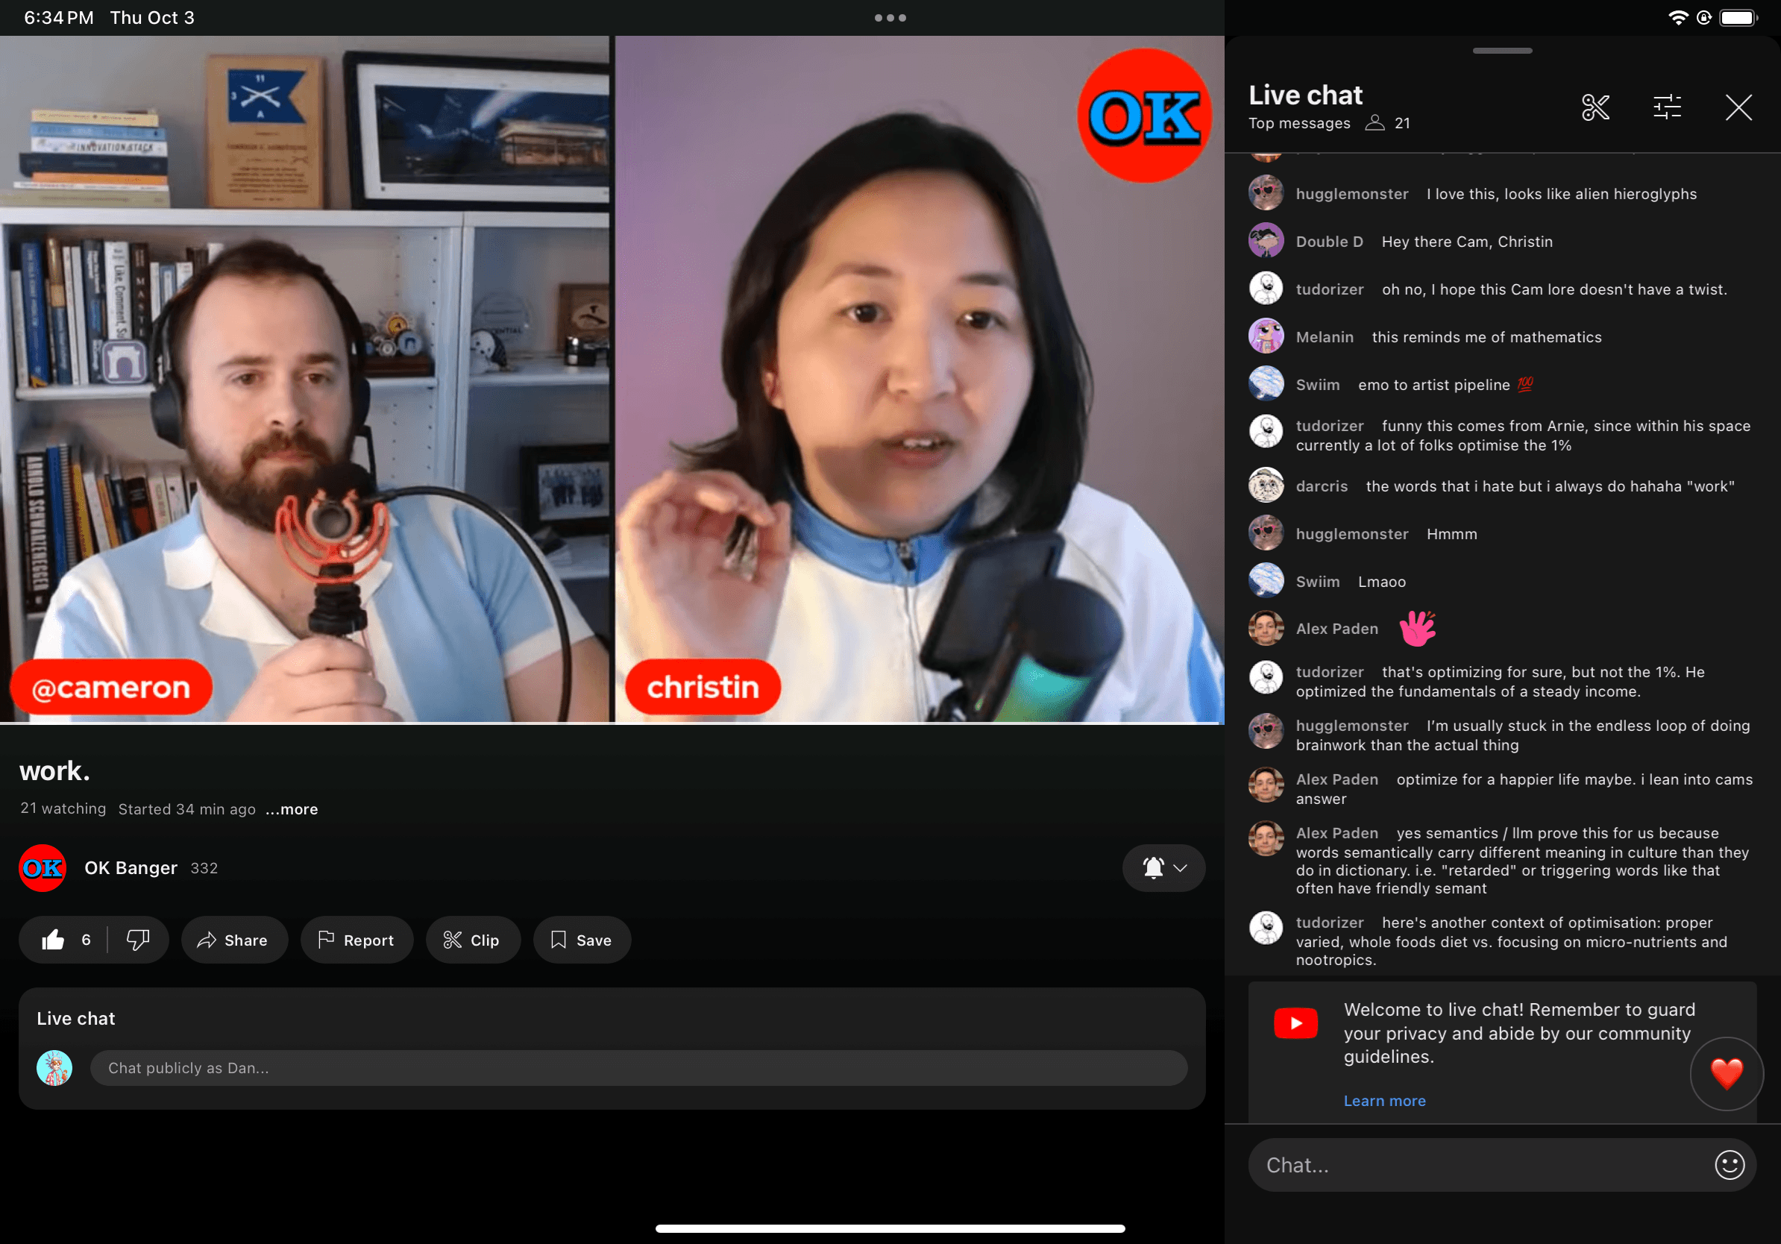Expand the description with ...more
The height and width of the screenshot is (1244, 1781).
coord(292,809)
